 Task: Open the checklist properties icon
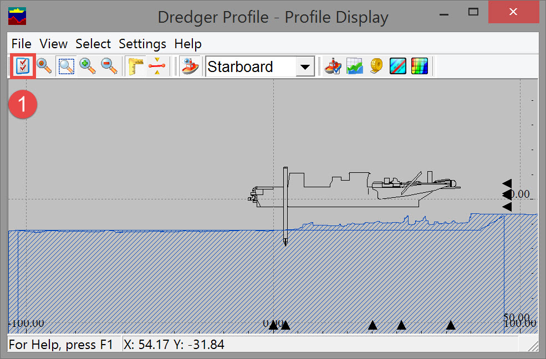pyautogui.click(x=23, y=66)
